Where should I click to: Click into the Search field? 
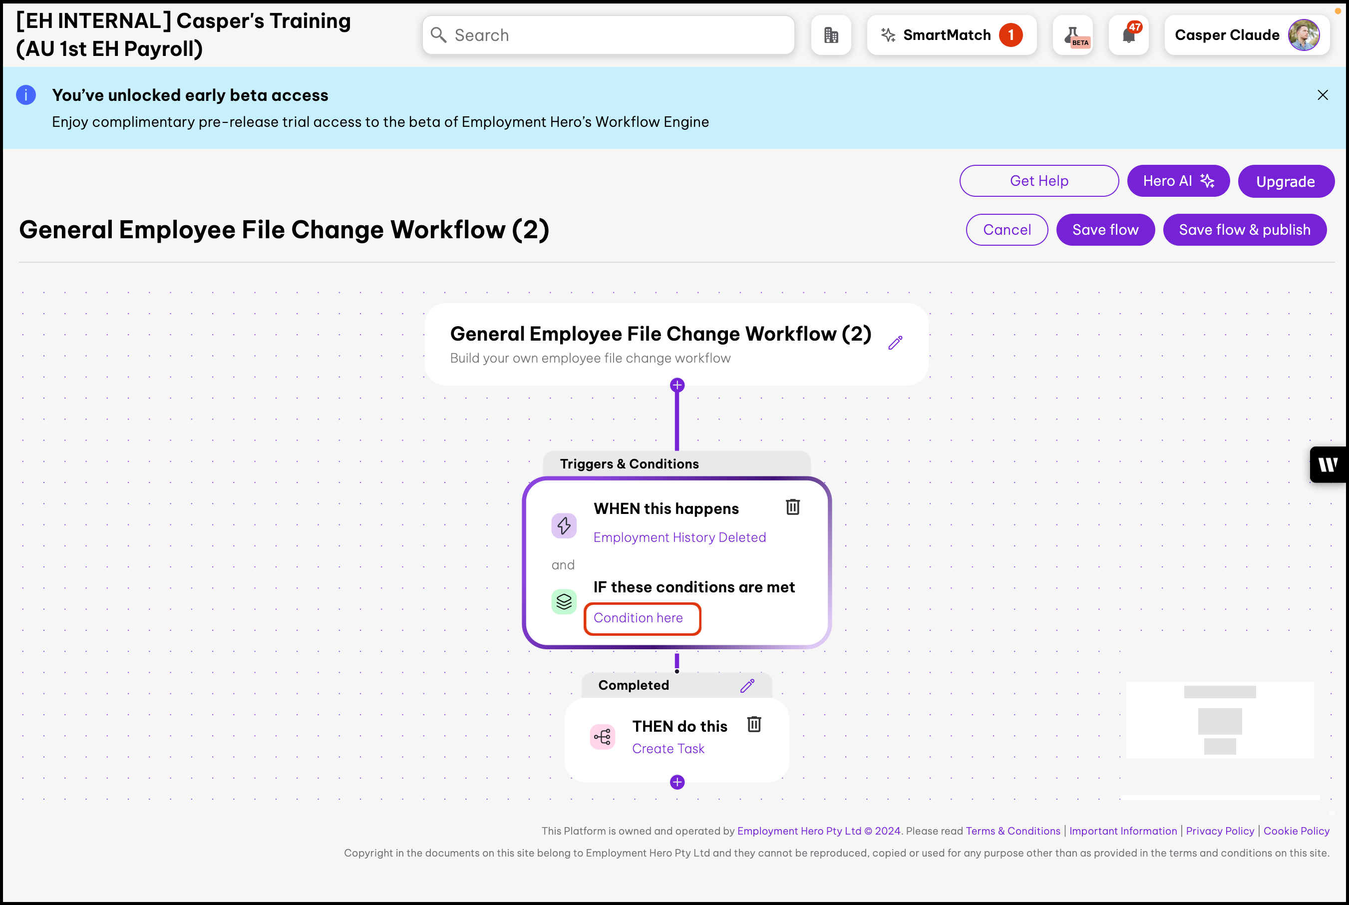coord(609,35)
